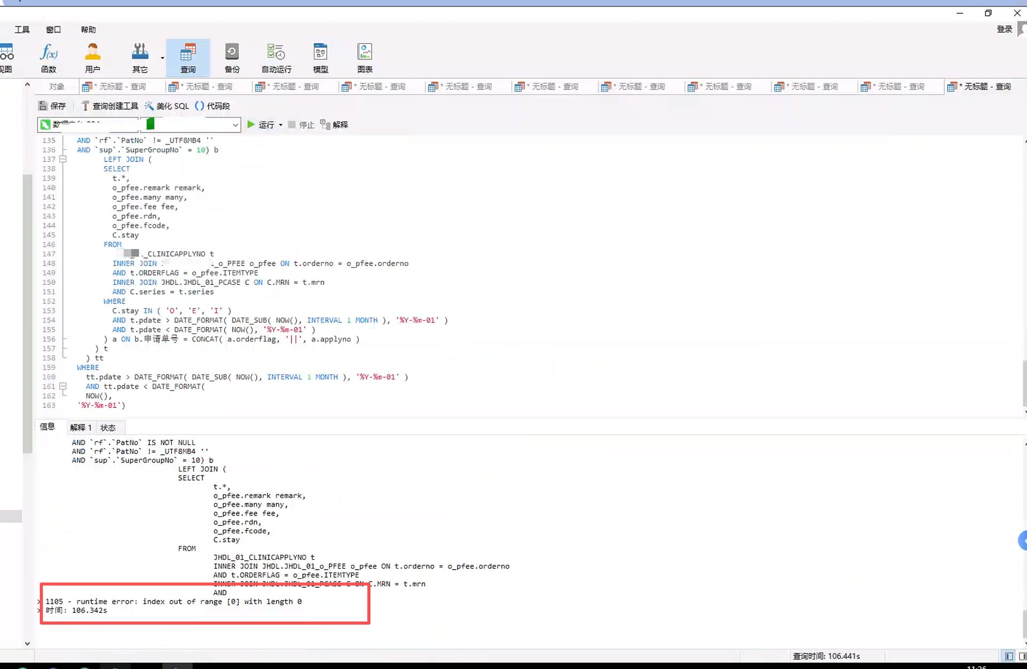Expand the 运行 run dropdown arrow

(x=280, y=125)
